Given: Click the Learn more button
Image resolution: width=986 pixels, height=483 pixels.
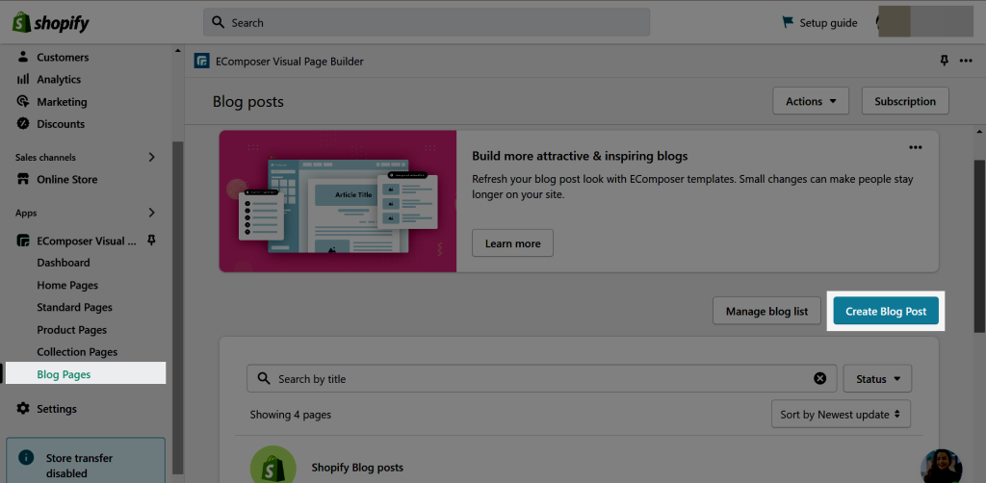Looking at the screenshot, I should coord(512,243).
